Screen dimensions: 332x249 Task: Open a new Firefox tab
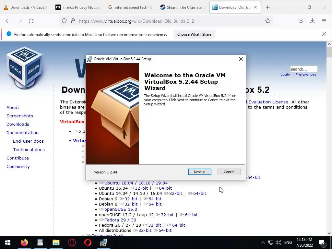(x=267, y=7)
